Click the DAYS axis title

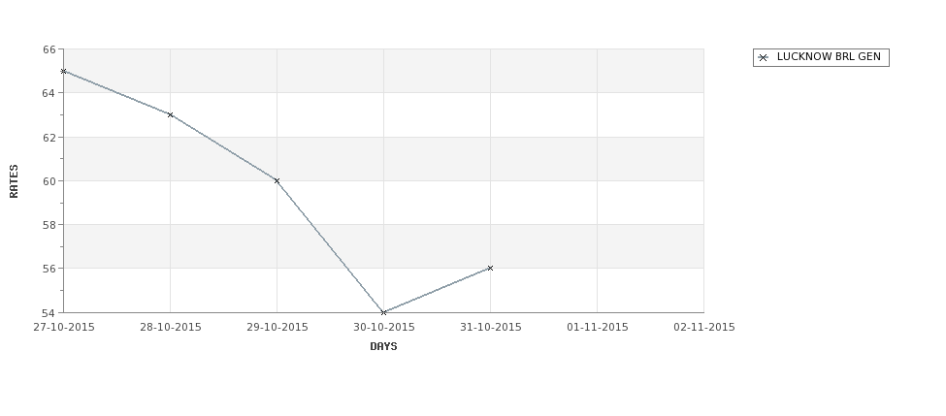[383, 347]
